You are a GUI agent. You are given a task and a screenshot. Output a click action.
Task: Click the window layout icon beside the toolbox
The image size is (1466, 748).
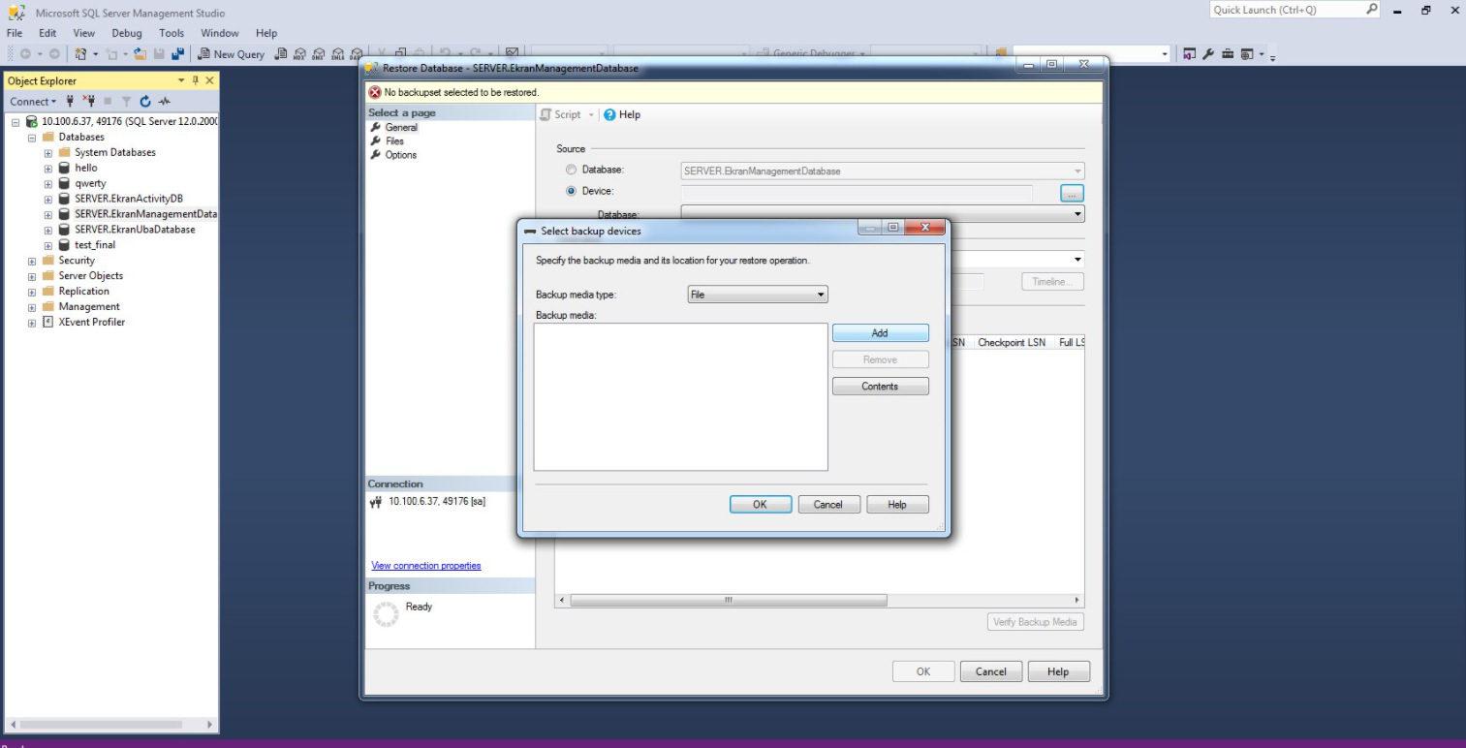point(1247,54)
